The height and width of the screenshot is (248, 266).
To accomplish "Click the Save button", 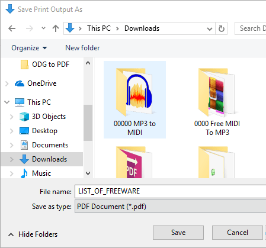I will [178, 233].
